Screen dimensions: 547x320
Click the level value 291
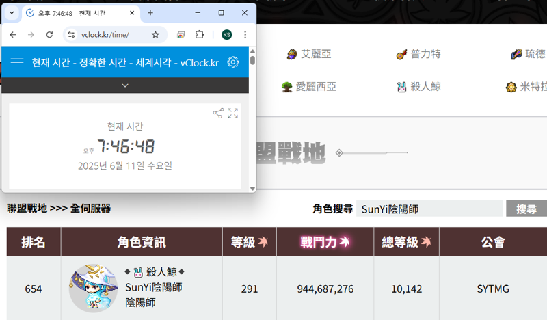click(x=250, y=289)
